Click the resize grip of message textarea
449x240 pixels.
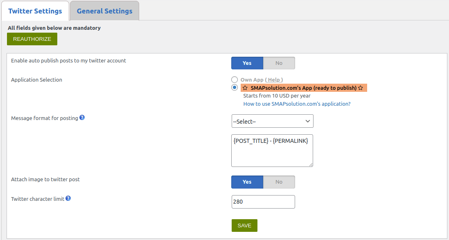point(311,164)
